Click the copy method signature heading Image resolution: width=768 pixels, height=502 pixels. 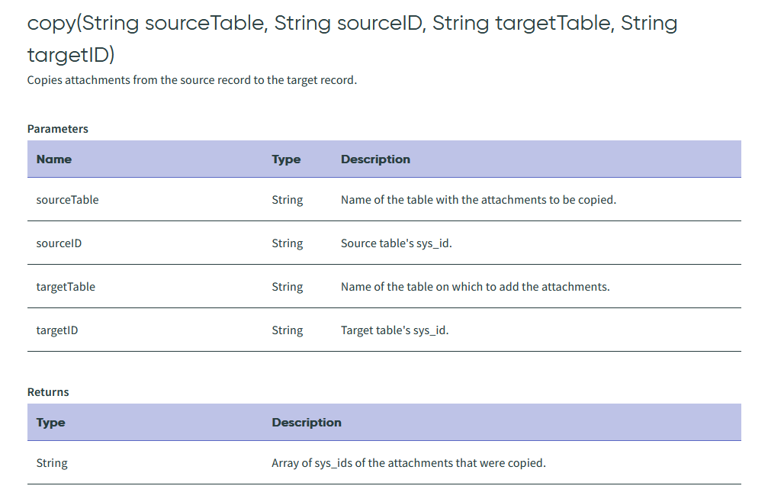click(x=352, y=38)
